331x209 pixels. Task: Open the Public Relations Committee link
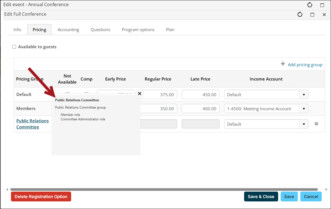[33, 124]
